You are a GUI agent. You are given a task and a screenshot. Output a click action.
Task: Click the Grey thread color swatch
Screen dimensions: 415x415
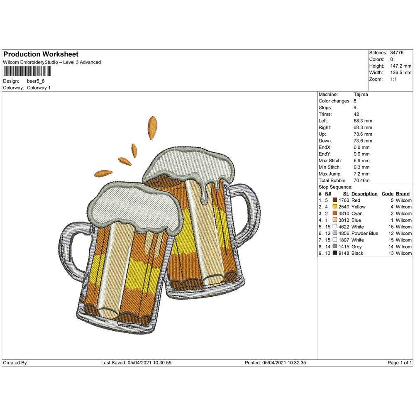tap(335, 247)
